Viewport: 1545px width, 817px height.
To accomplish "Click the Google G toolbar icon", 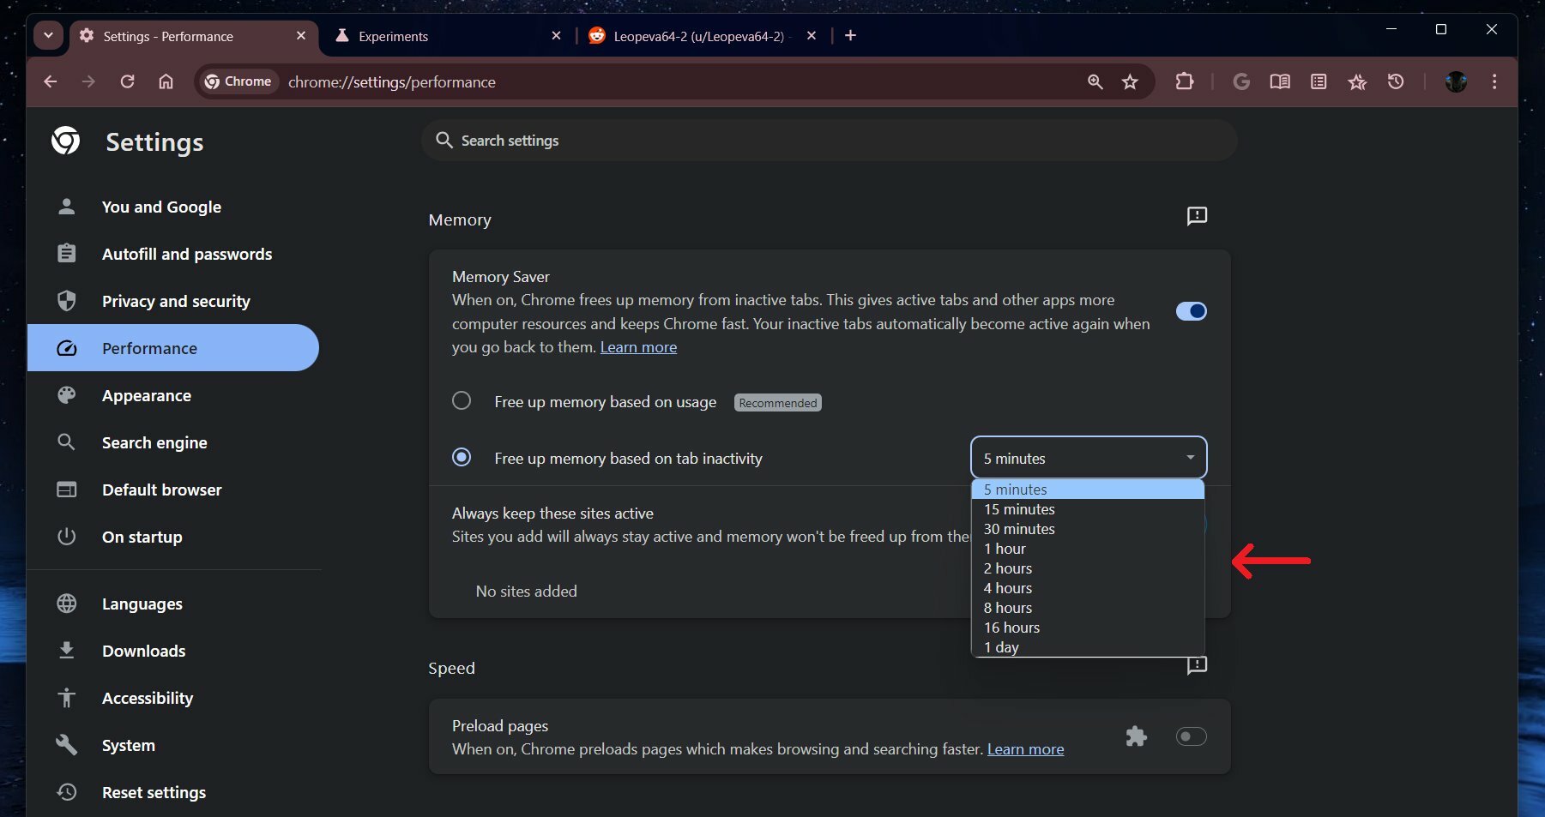I will click(x=1240, y=81).
